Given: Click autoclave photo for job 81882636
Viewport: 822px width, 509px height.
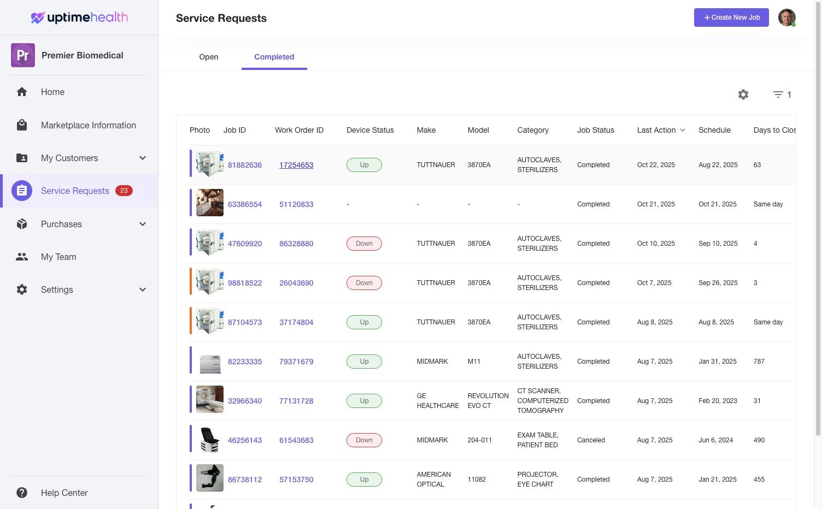Looking at the screenshot, I should coord(210,164).
